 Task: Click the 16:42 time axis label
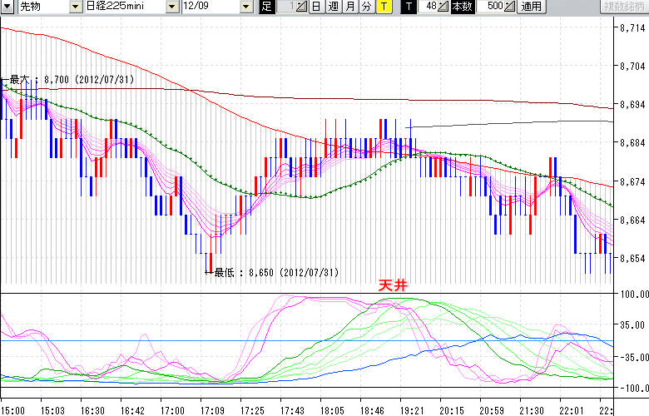(x=132, y=411)
